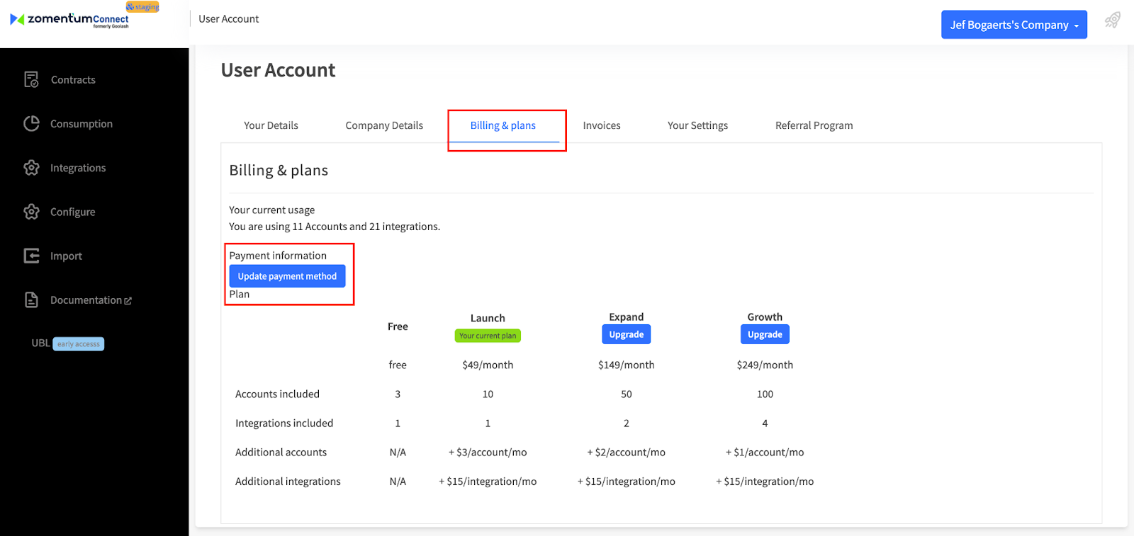Click the User Account page heading
The height and width of the screenshot is (536, 1134).
(278, 70)
